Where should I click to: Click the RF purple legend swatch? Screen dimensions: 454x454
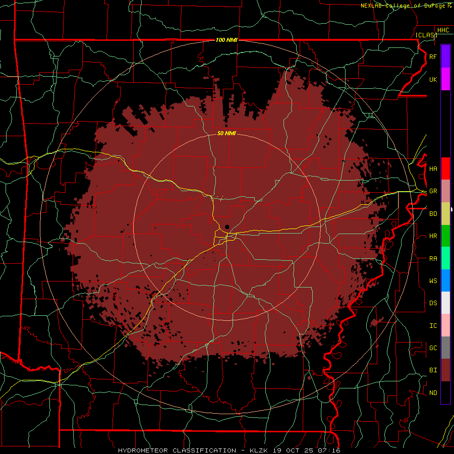point(445,56)
